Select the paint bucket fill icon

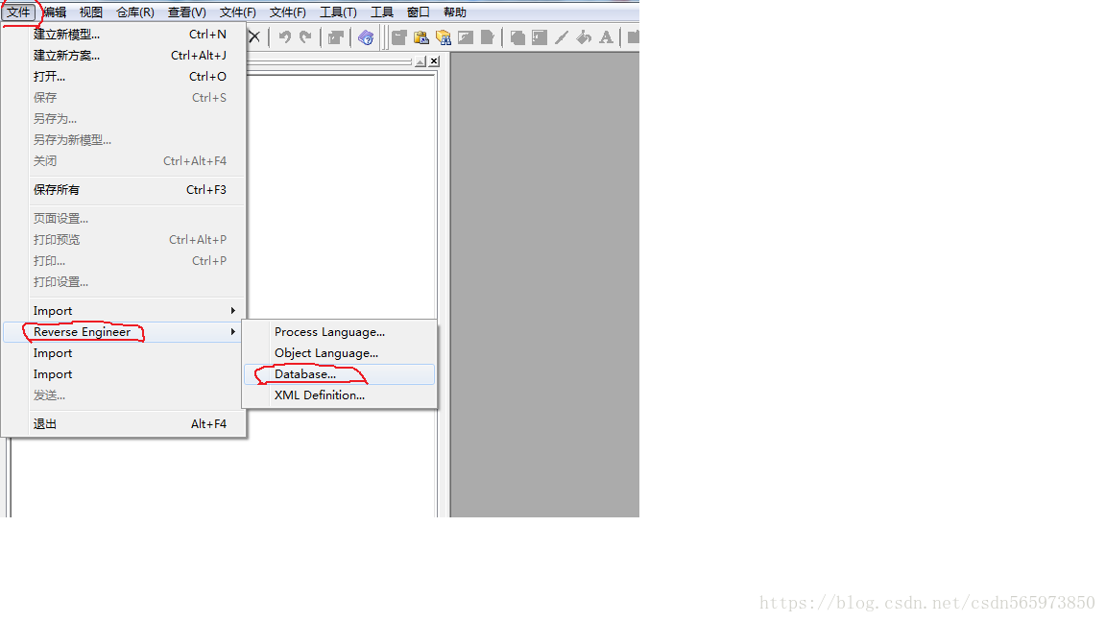[584, 37]
